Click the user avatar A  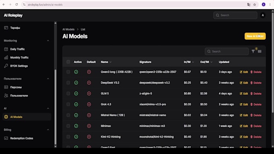(263, 15)
